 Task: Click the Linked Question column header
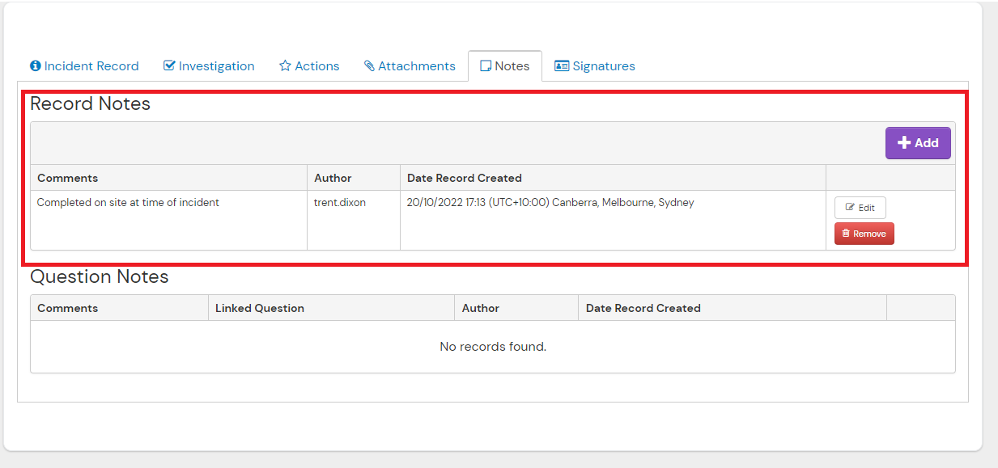click(260, 308)
